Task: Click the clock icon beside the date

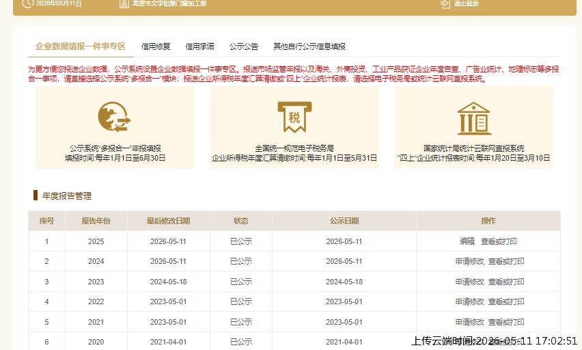Action: (x=28, y=3)
